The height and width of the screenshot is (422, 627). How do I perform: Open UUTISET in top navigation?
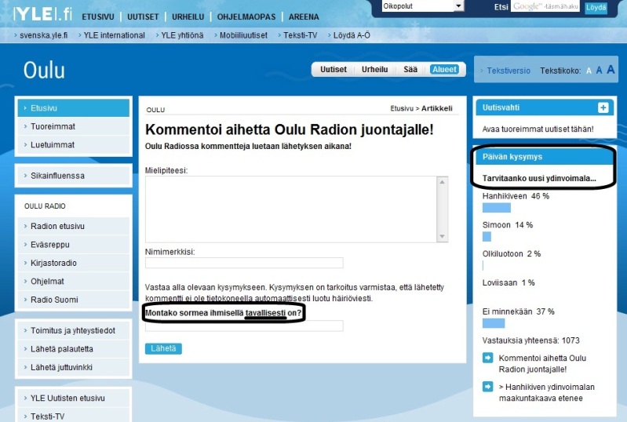point(143,16)
